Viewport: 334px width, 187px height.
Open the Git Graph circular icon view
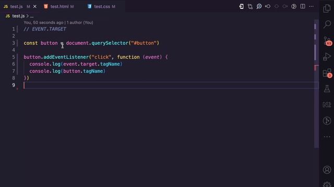click(327, 121)
